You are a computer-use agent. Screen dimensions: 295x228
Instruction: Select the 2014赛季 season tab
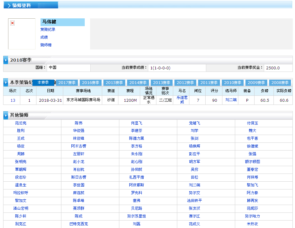point(138,83)
